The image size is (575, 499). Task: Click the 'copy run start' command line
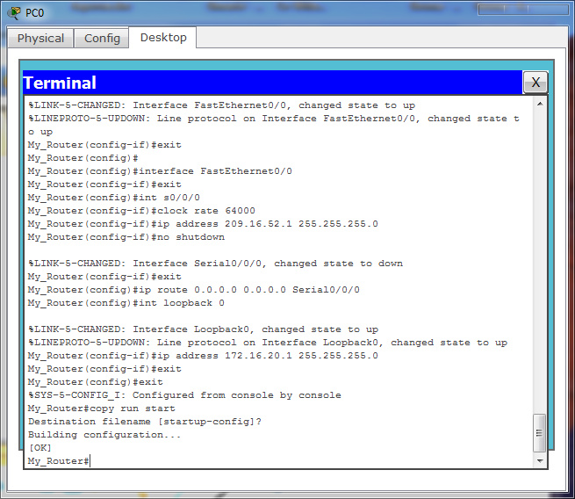click(x=102, y=409)
